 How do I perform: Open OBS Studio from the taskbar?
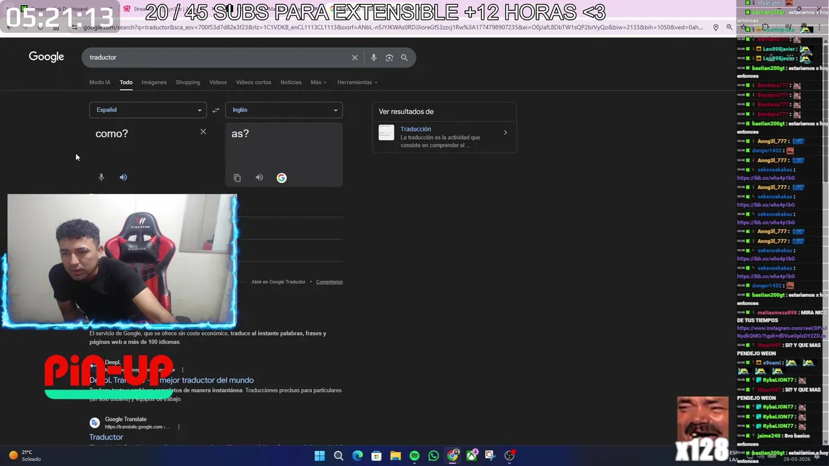coord(510,456)
